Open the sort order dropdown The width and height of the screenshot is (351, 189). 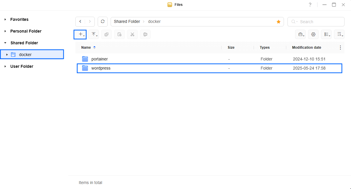[x=339, y=34]
